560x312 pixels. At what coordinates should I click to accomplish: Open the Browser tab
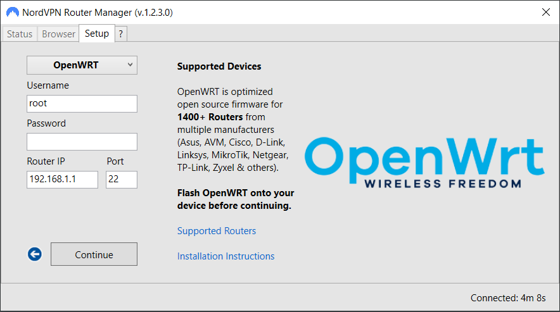(58, 34)
